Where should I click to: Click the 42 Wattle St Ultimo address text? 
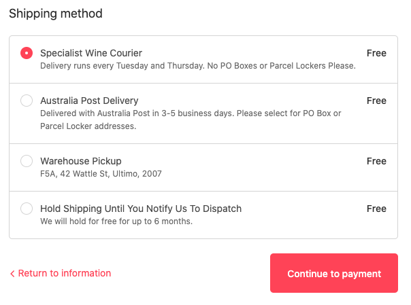[x=101, y=174]
